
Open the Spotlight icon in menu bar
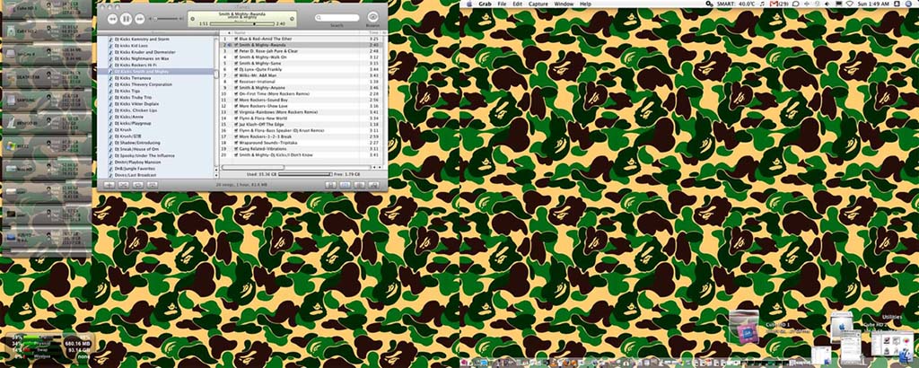pos(907,4)
